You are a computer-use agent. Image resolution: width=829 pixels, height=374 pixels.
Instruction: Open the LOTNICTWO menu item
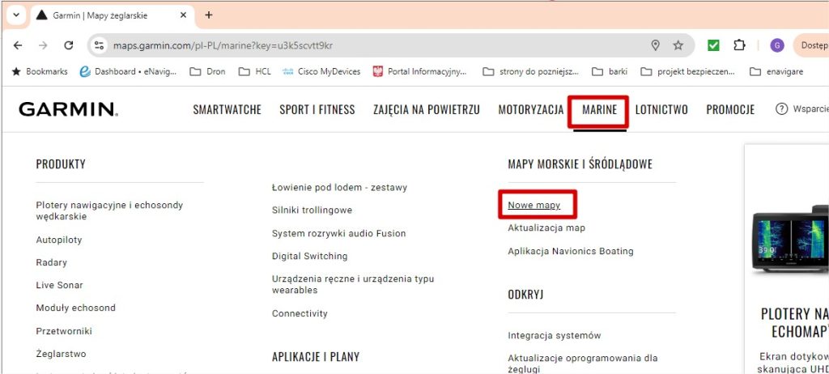661,109
